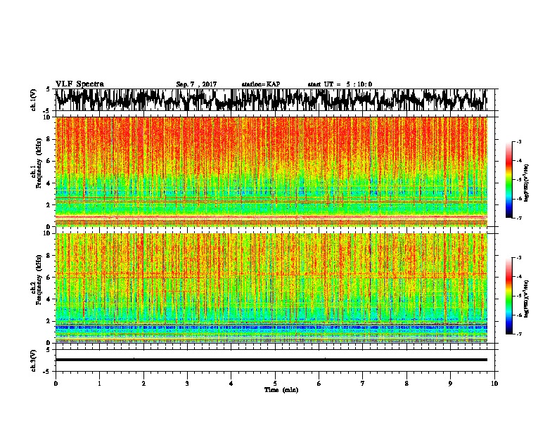Click the "-3" label on ch.2 colorbar

(x=518, y=258)
